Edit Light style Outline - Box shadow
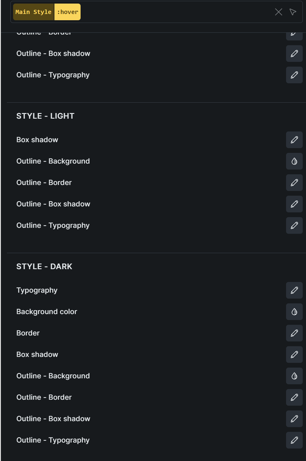This screenshot has height=461, width=306. (294, 204)
